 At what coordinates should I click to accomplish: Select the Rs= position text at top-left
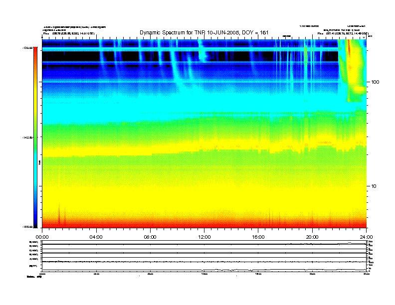click(x=69, y=33)
